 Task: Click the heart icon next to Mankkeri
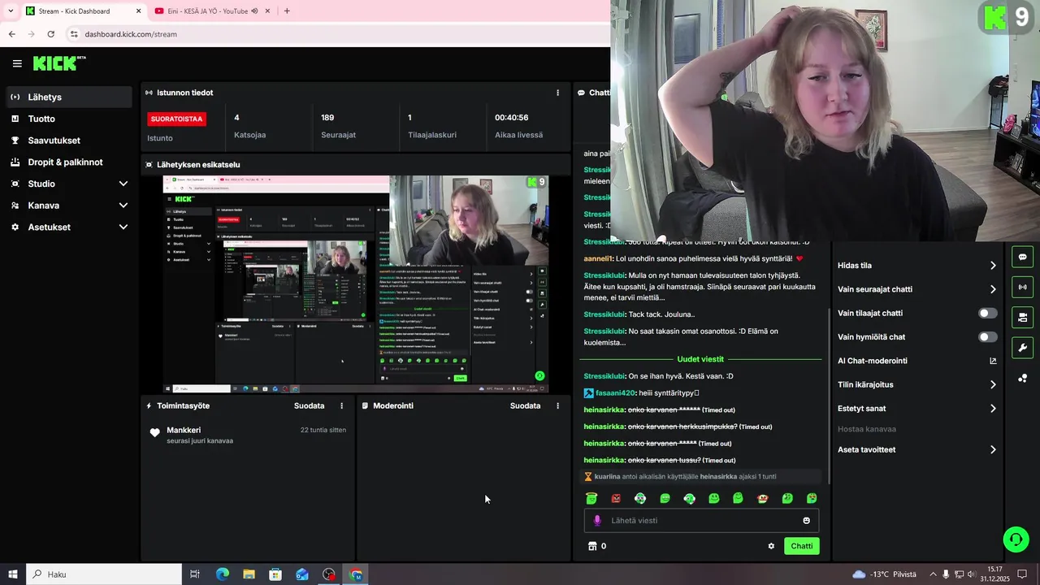point(154,433)
